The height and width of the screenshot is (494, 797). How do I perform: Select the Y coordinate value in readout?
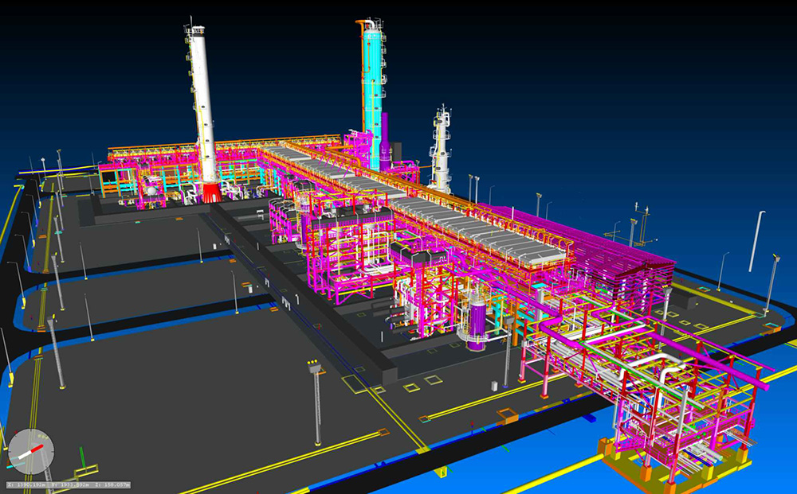73,483
